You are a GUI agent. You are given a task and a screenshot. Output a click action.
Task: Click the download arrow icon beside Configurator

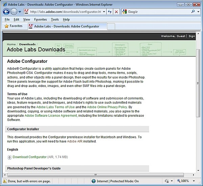(9, 157)
